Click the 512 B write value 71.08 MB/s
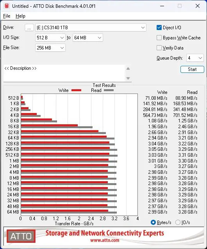 (156, 98)
